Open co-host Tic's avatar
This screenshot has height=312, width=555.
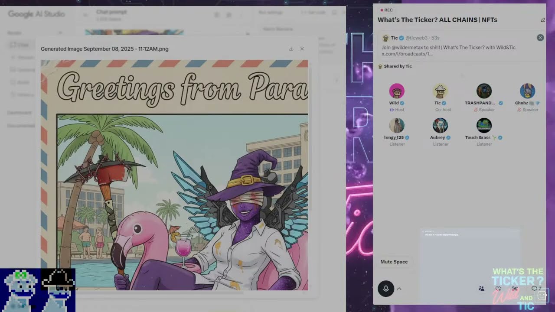point(441,91)
